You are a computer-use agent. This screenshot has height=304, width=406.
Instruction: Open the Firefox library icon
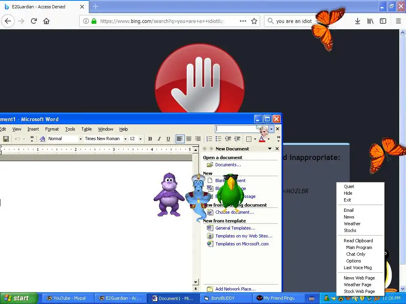coord(370,21)
